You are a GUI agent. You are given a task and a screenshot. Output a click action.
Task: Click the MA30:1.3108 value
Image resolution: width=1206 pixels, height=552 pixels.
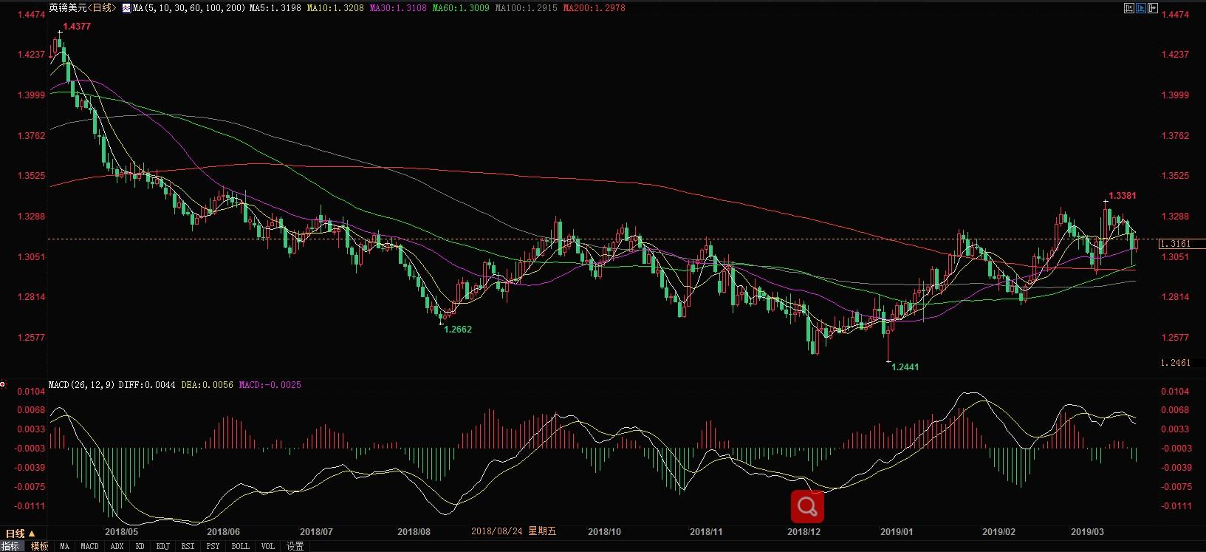[x=398, y=8]
